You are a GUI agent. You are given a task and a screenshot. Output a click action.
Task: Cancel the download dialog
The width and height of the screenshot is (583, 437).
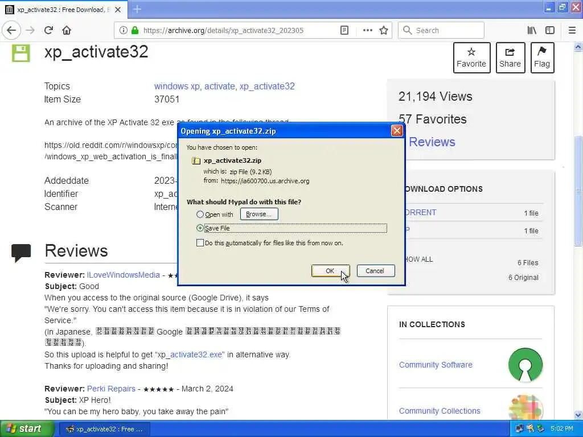pos(376,271)
